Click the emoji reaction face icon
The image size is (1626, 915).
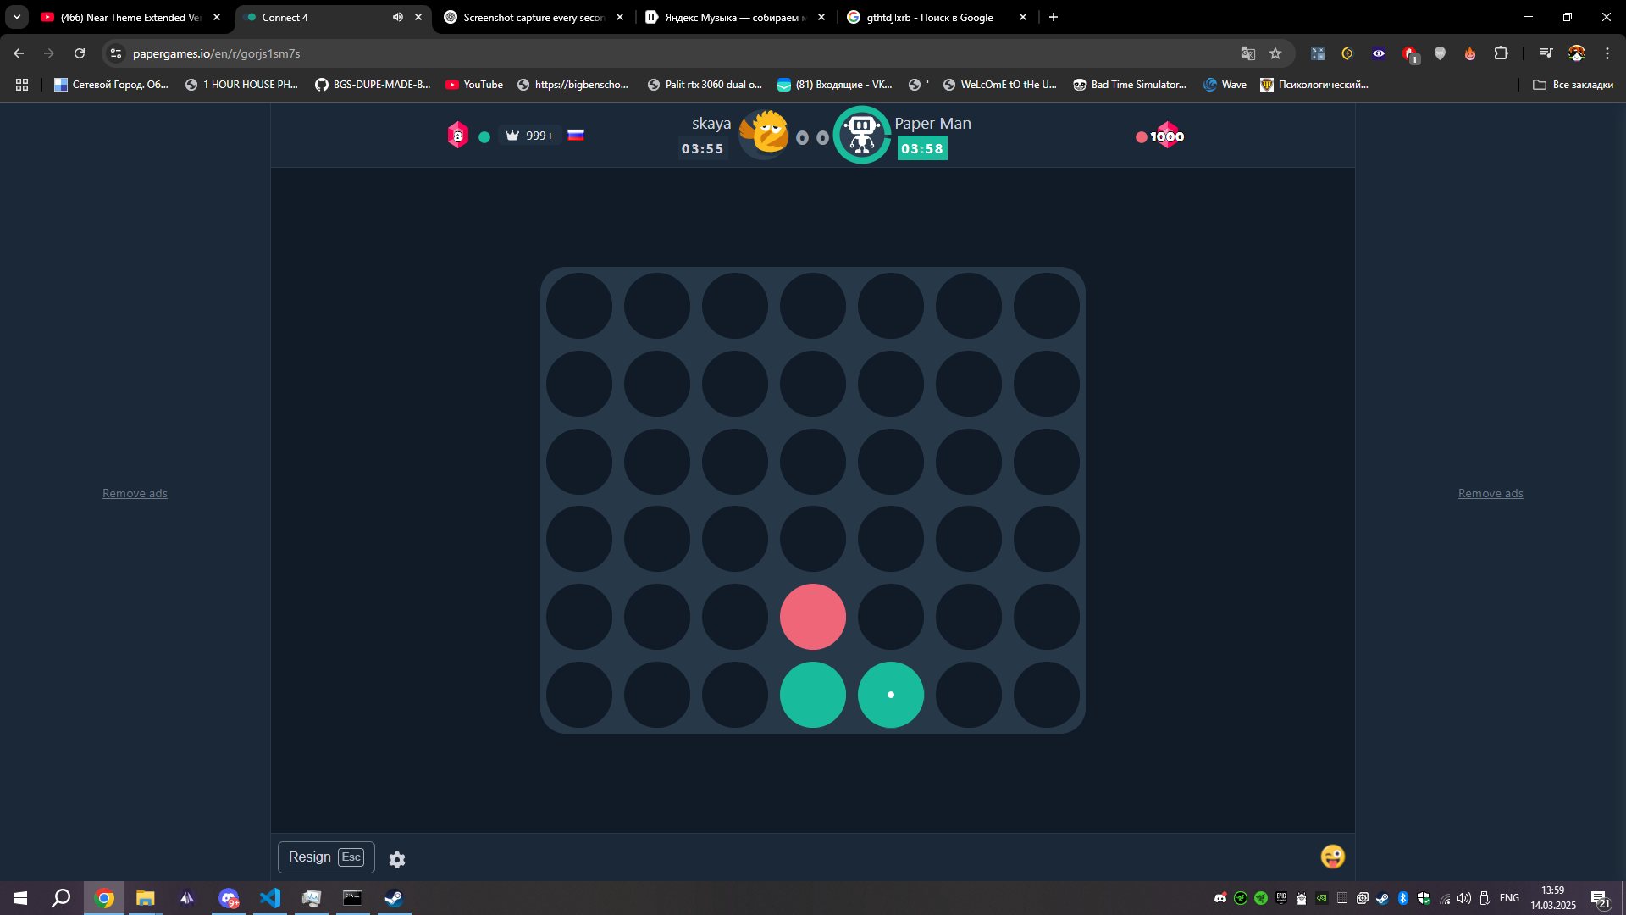[x=1332, y=857]
